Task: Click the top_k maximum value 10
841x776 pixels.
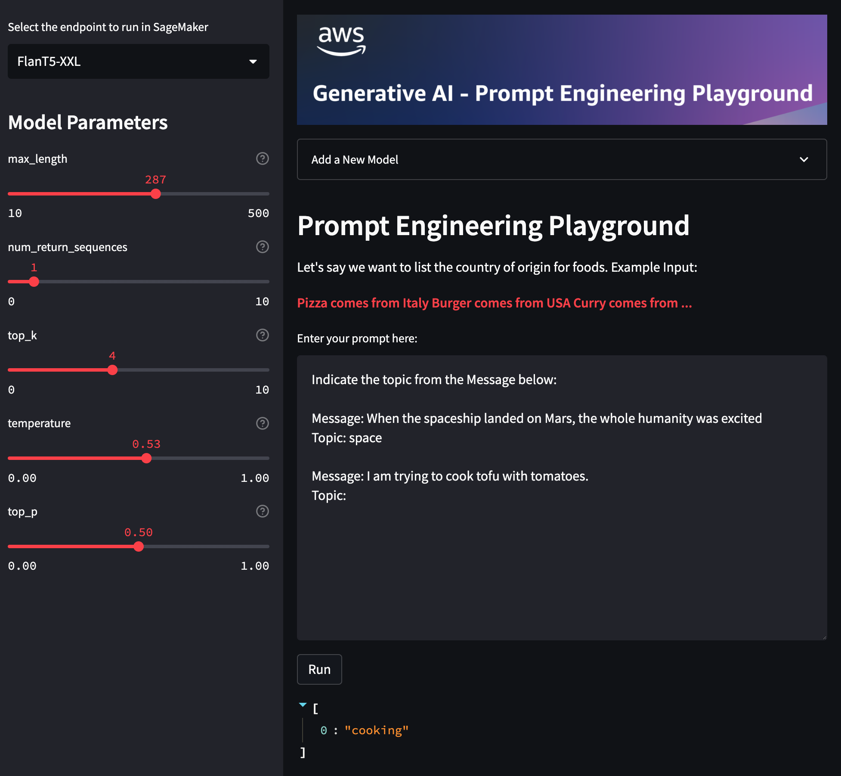Action: 262,390
